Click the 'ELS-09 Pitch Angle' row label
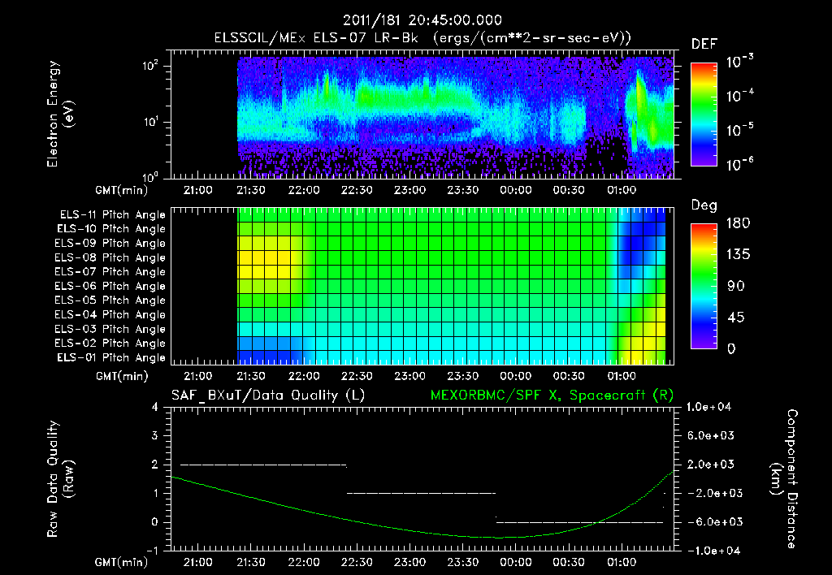 110,244
